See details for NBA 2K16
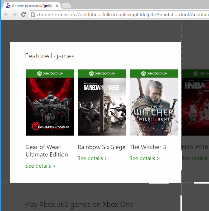Screen dimensions: 209x211 coord(194,158)
